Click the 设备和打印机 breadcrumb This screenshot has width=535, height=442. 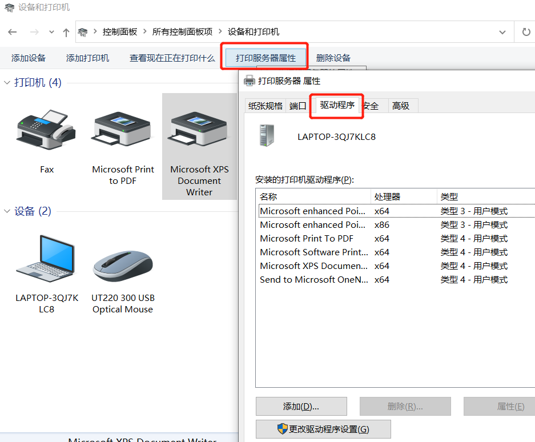point(254,32)
